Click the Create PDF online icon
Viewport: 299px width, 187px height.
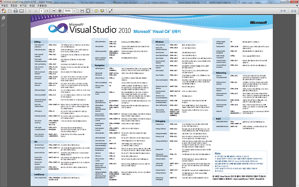4,11
